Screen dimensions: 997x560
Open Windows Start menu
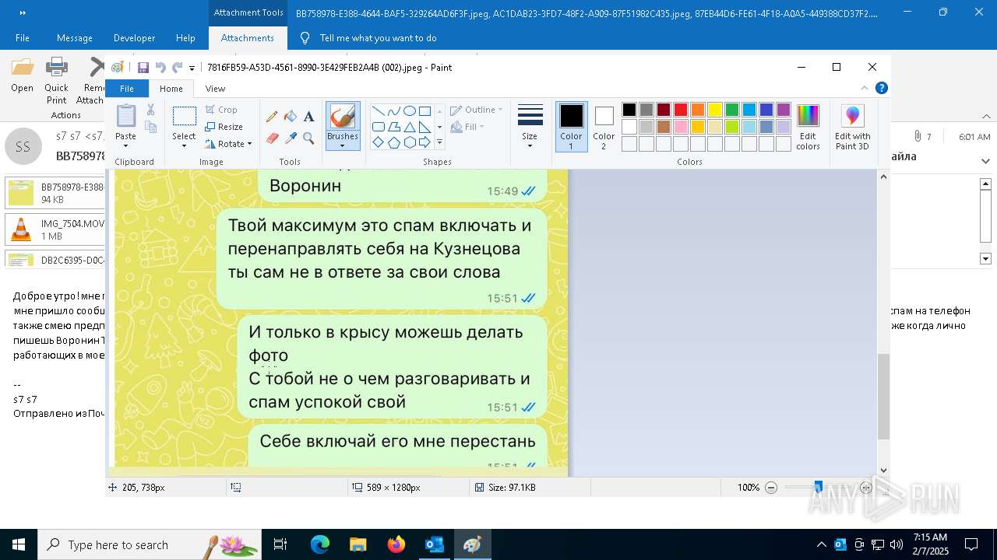[19, 544]
